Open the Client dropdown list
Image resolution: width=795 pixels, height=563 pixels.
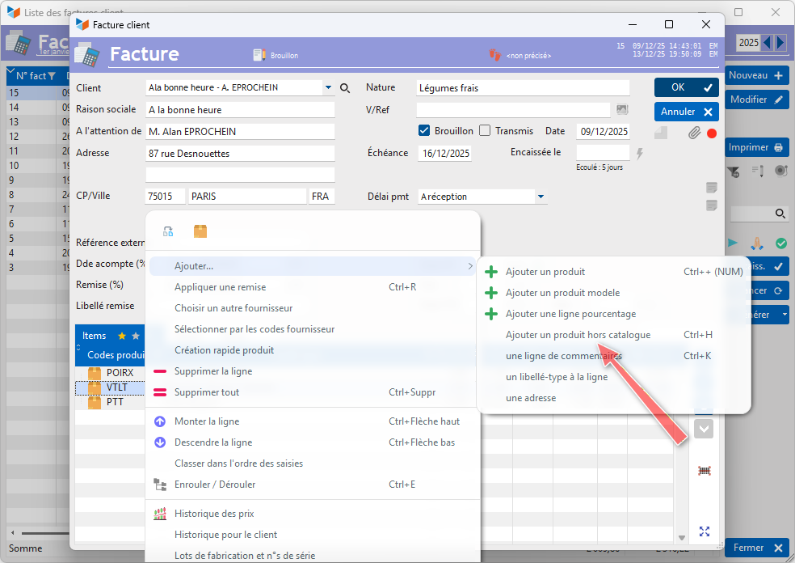(x=328, y=88)
